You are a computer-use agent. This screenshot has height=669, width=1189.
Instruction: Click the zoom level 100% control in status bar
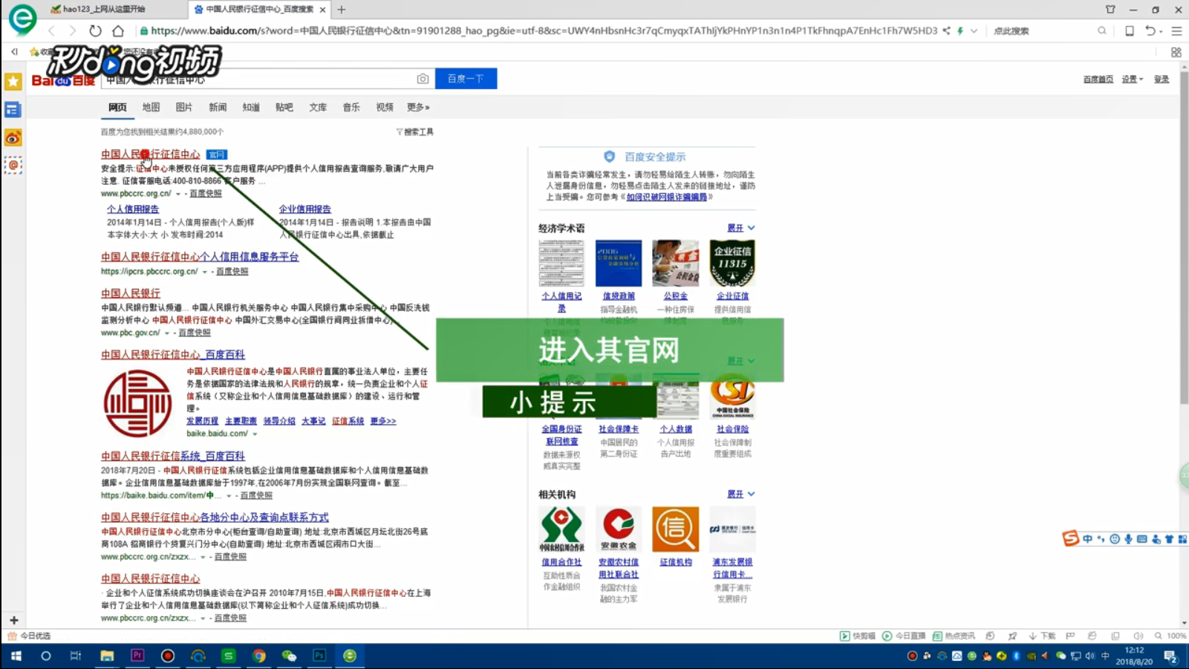pyautogui.click(x=1175, y=636)
